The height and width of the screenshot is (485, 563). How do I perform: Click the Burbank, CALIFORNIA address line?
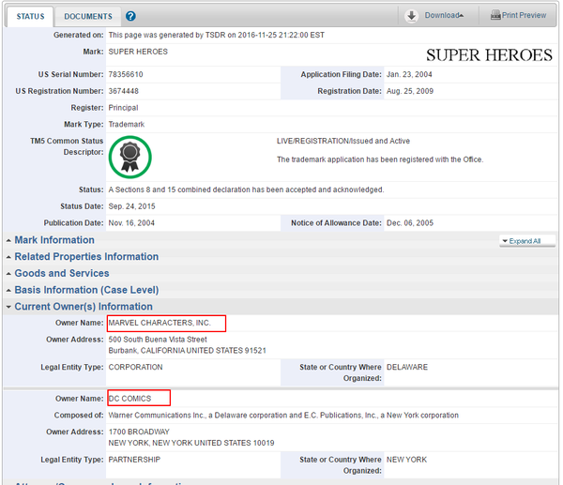187,350
